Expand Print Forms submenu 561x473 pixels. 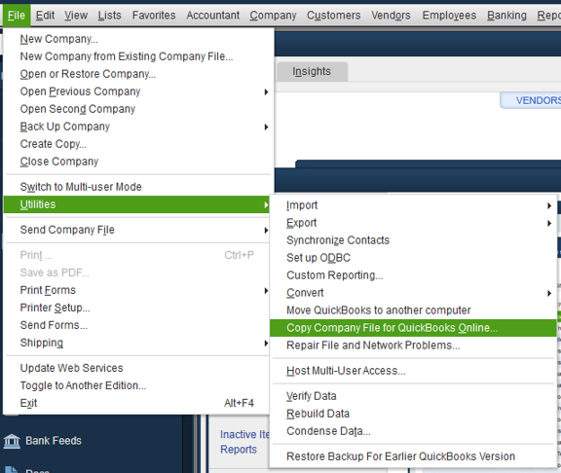137,290
